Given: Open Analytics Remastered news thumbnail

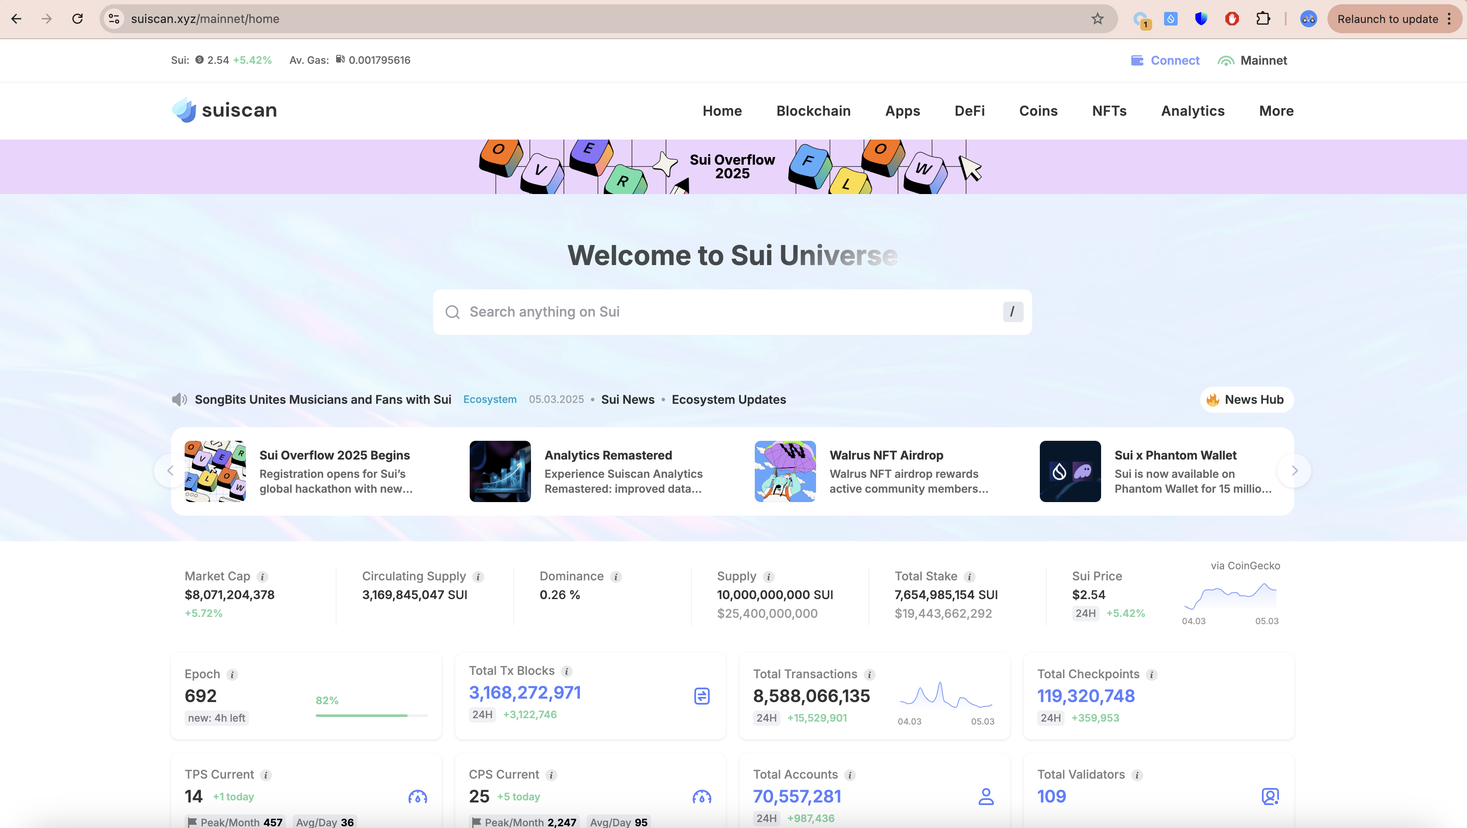Looking at the screenshot, I should coord(500,471).
